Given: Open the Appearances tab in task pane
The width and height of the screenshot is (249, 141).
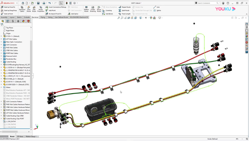Looking at the screenshot, I should [247, 36].
